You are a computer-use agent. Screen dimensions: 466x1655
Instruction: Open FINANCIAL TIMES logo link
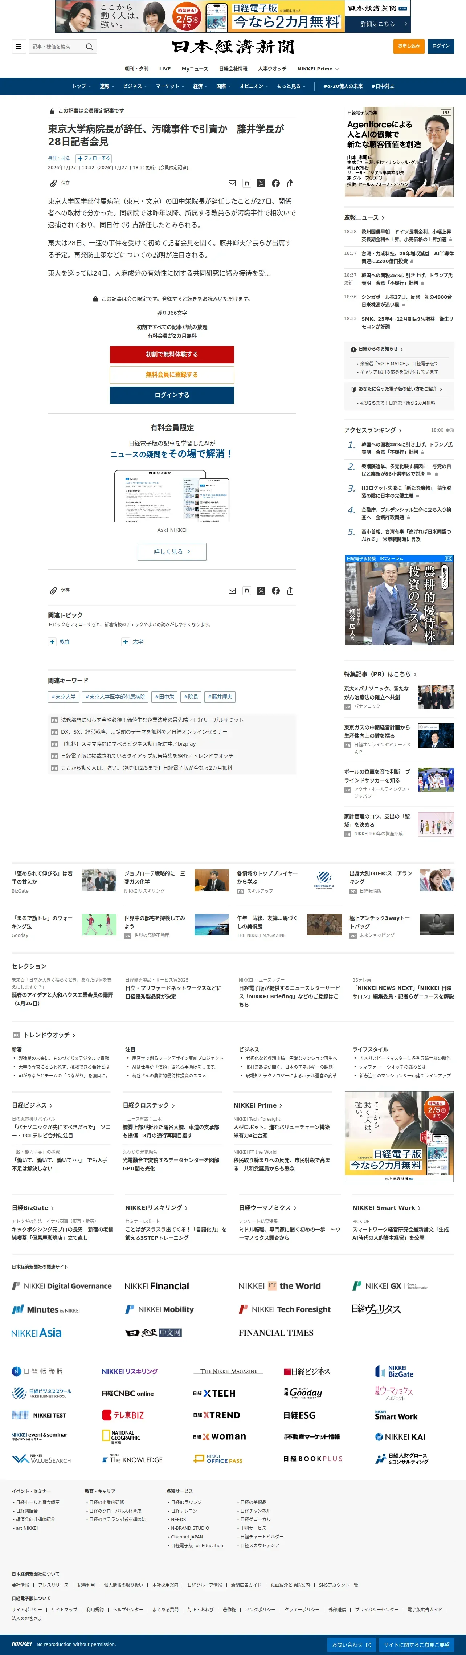point(276,1333)
